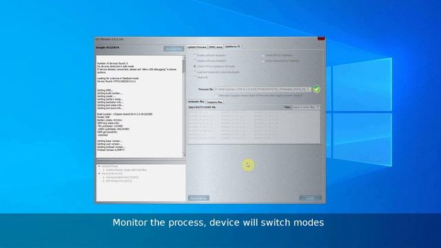Toggle the checkbox below the Firmware file field
This screenshot has width=441, height=248.
point(216,96)
